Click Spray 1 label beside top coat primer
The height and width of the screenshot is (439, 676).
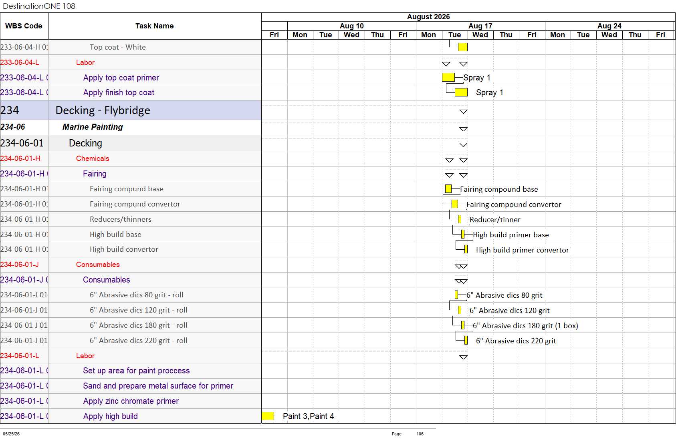click(x=477, y=78)
